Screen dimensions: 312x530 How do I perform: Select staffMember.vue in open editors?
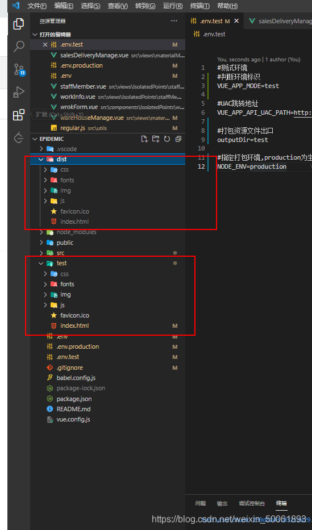pyautogui.click(x=107, y=86)
